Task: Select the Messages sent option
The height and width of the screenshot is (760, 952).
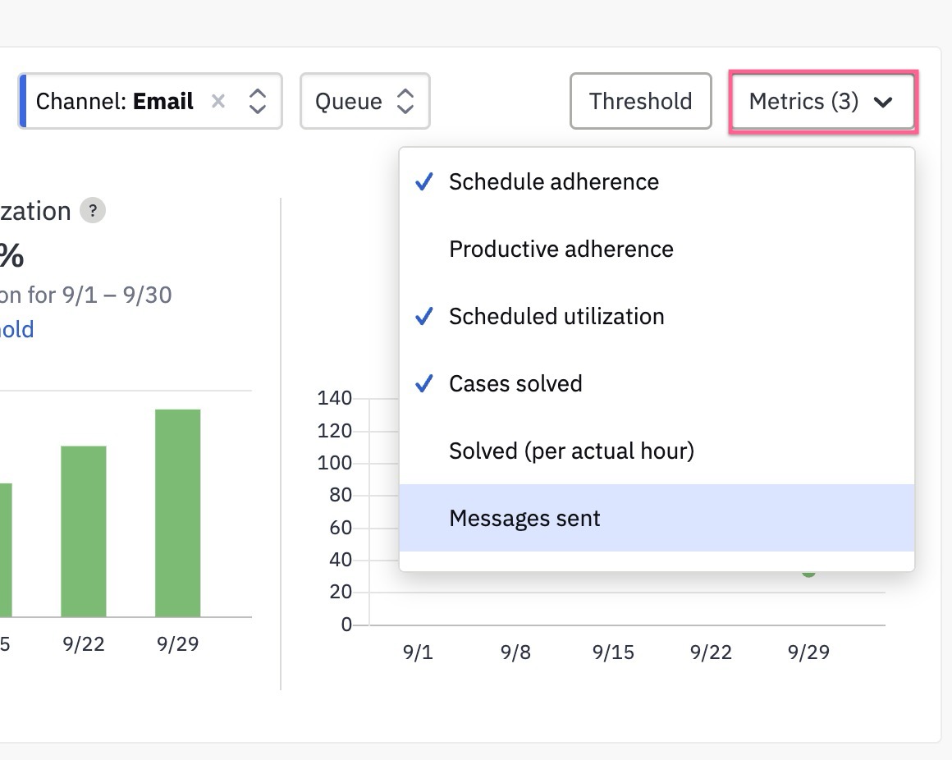Action: tap(657, 518)
